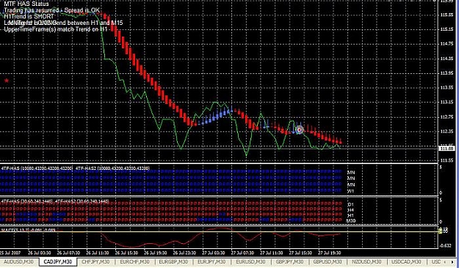Click the 27 Jul 15:30 time label
This screenshot has height=268, width=459.
[x=300, y=253]
